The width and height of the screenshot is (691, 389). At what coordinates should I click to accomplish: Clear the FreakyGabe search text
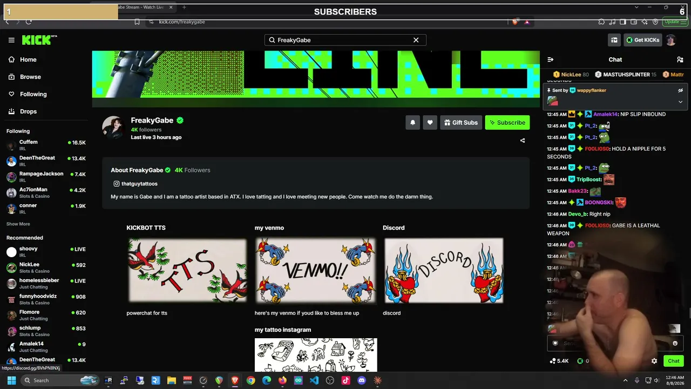coord(416,40)
